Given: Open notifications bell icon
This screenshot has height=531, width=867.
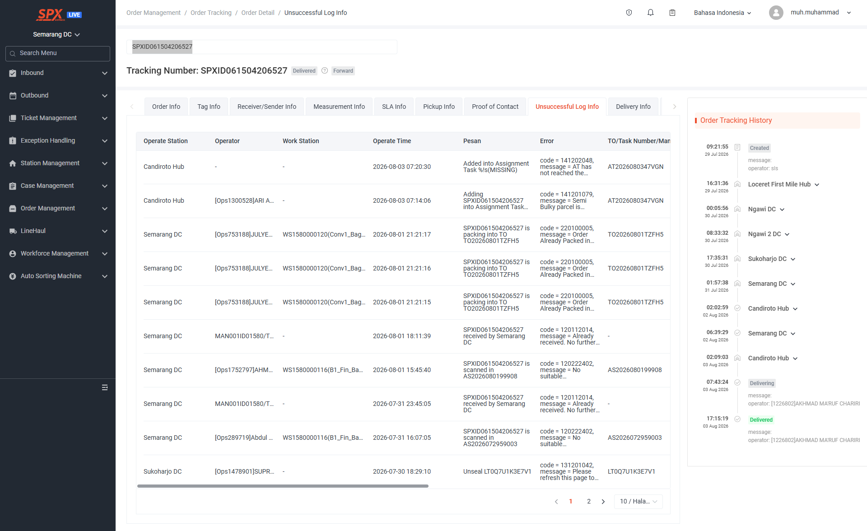Looking at the screenshot, I should 651,13.
